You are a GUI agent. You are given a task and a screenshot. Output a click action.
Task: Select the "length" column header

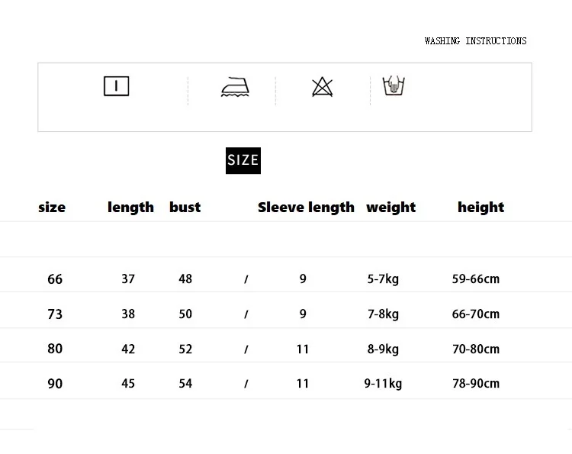(130, 208)
